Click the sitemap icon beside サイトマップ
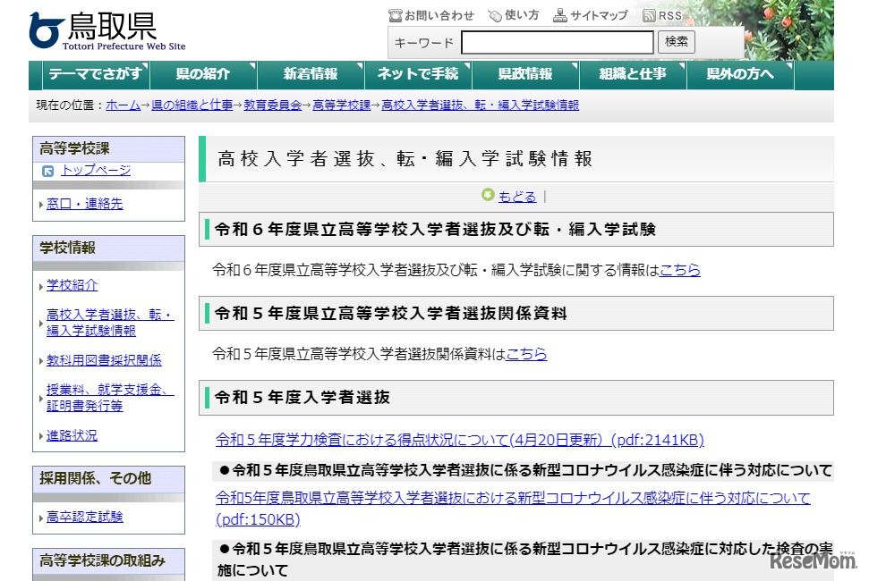 click(x=559, y=14)
